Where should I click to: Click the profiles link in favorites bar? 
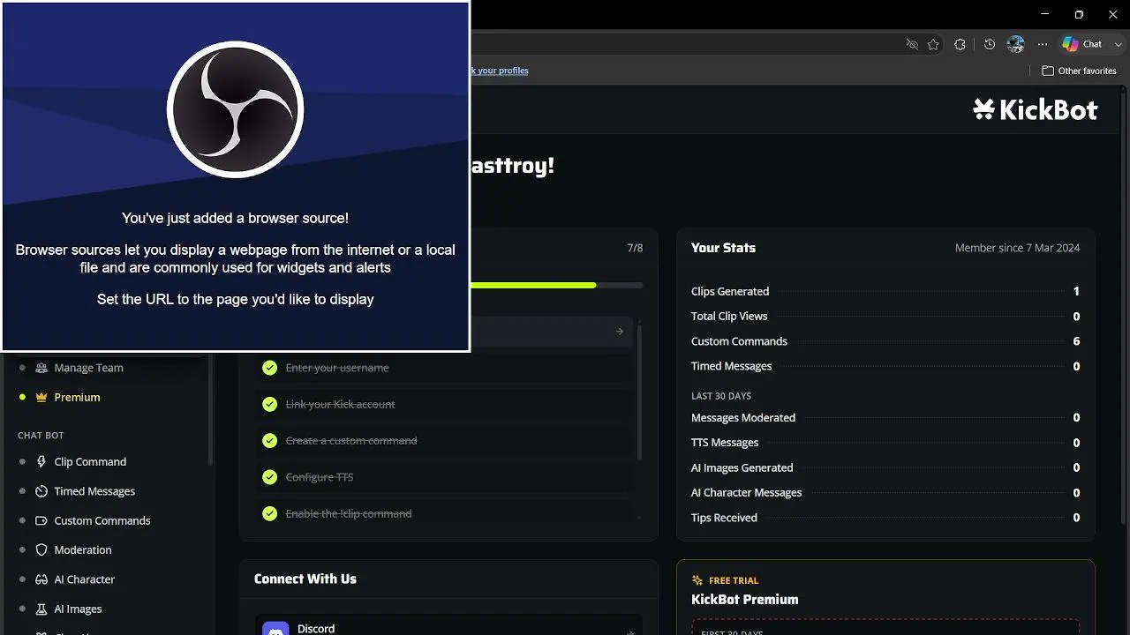click(x=500, y=71)
